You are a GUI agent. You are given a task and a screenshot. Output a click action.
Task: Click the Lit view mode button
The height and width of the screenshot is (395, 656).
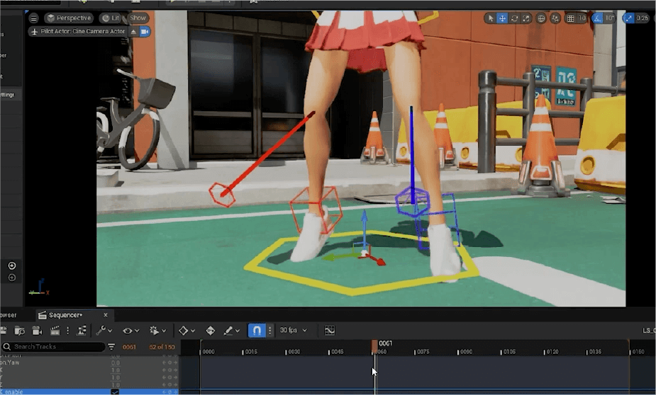tap(110, 18)
